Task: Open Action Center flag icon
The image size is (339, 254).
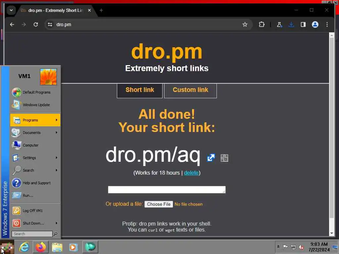Action: (285, 247)
